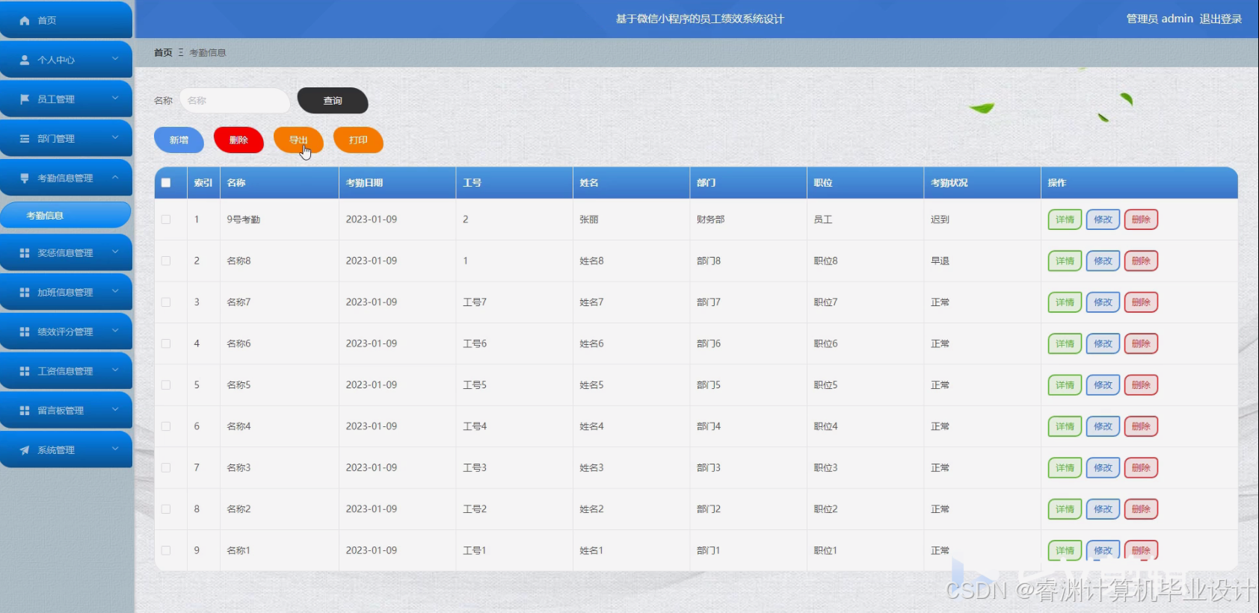1259x613 pixels.
Task: Click 修改 for the 9号考勤 row
Action: (x=1103, y=220)
